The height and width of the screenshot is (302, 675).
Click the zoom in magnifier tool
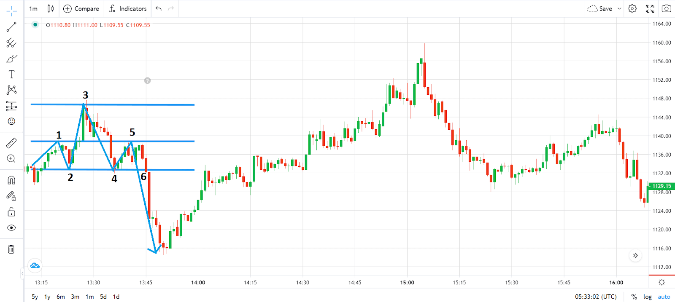click(x=11, y=159)
